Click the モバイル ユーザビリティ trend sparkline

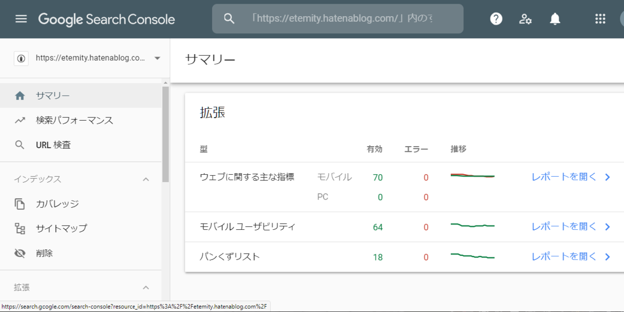[472, 225]
